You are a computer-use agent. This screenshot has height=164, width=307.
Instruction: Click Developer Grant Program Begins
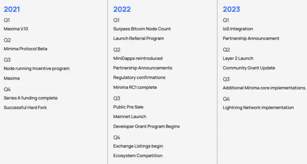147,127
